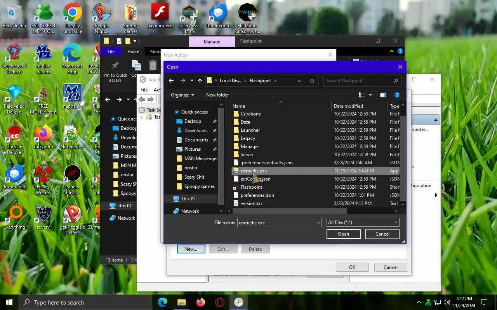This screenshot has height=310, width=497.
Task: Select the Launcher folder
Action: pos(250,130)
